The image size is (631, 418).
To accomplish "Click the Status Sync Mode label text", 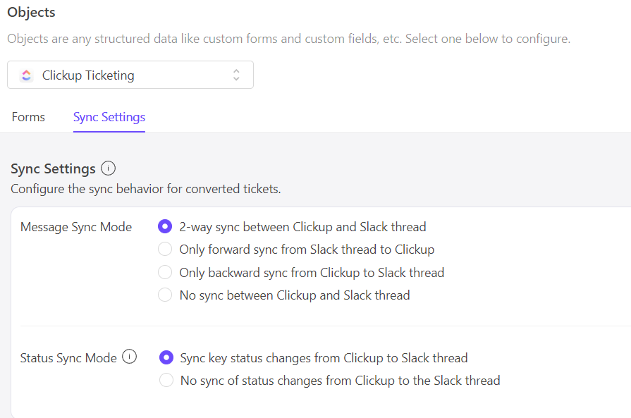I will 68,358.
